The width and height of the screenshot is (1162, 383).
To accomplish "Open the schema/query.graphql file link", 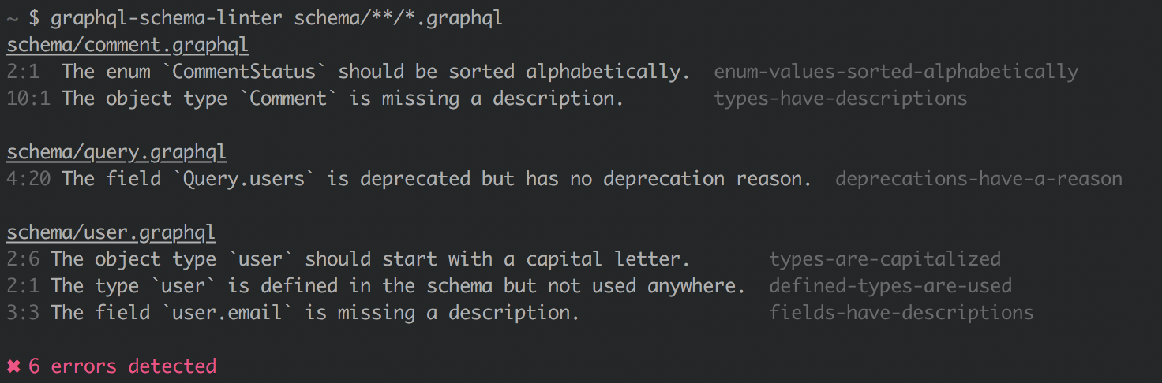I will tap(117, 152).
